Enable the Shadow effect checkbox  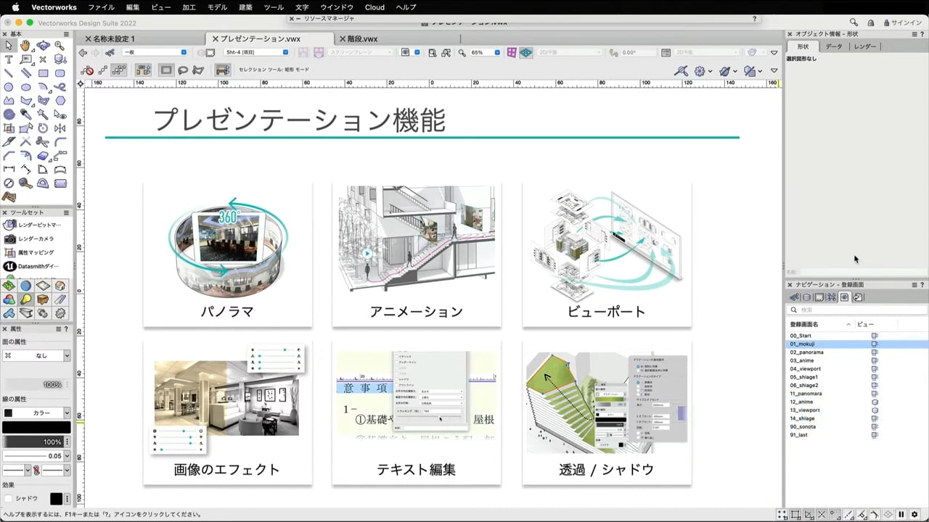8,499
